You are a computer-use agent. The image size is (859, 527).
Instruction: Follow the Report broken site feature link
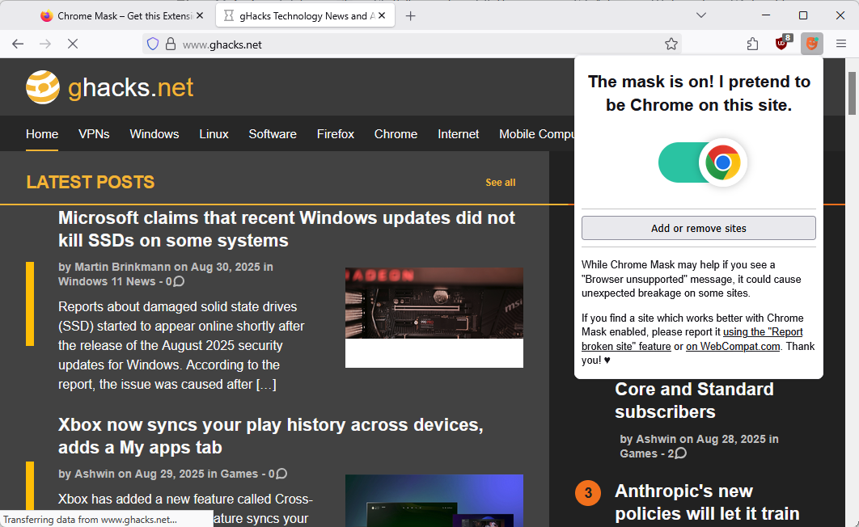click(692, 339)
